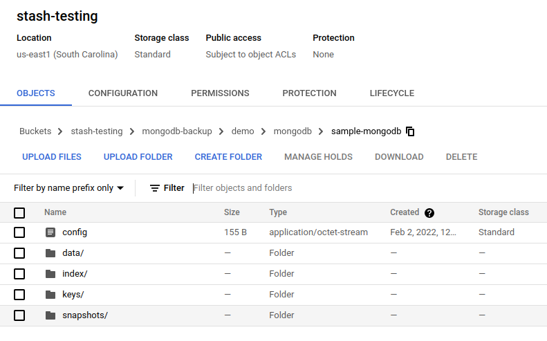Navigate to mongodb-backup in breadcrumb
Image resolution: width=547 pixels, height=341 pixels.
coord(177,131)
